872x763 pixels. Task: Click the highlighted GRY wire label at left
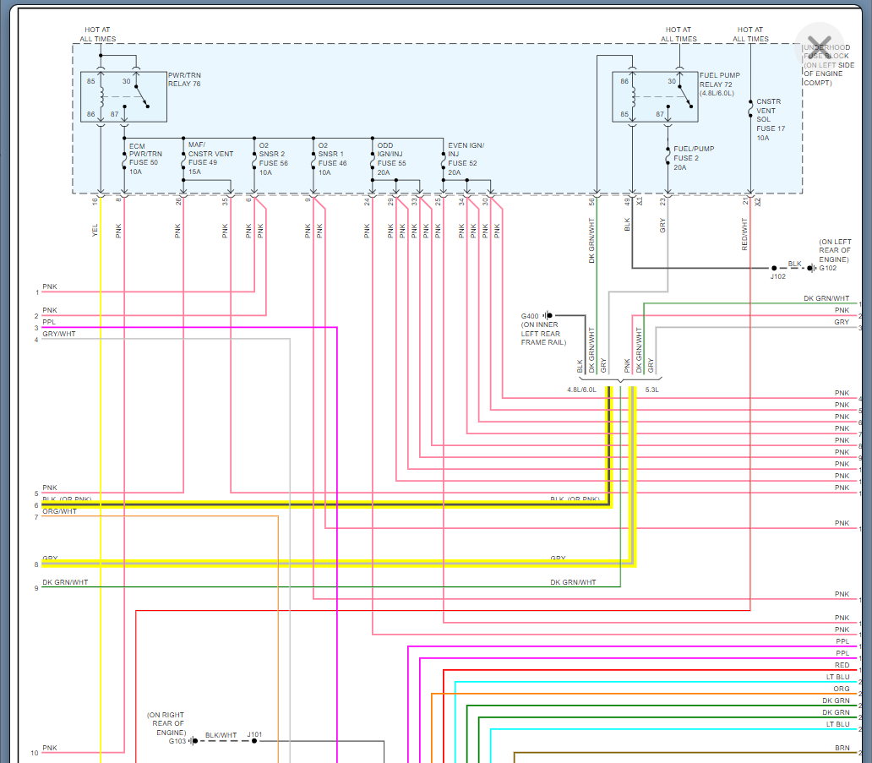click(50, 559)
